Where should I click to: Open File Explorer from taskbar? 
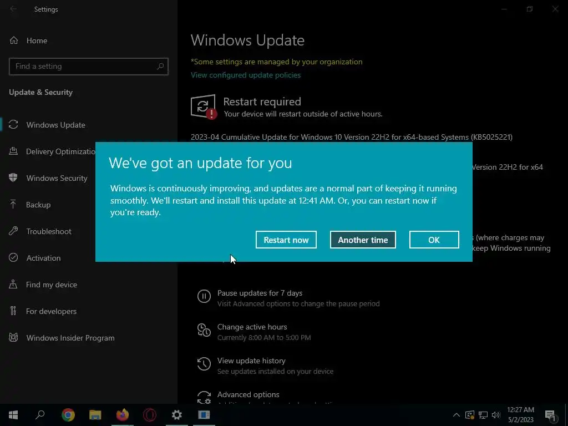tap(95, 415)
